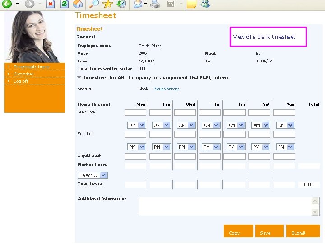
Task: Click the grey Forward arrow button
Action: pyautogui.click(x=29, y=4)
